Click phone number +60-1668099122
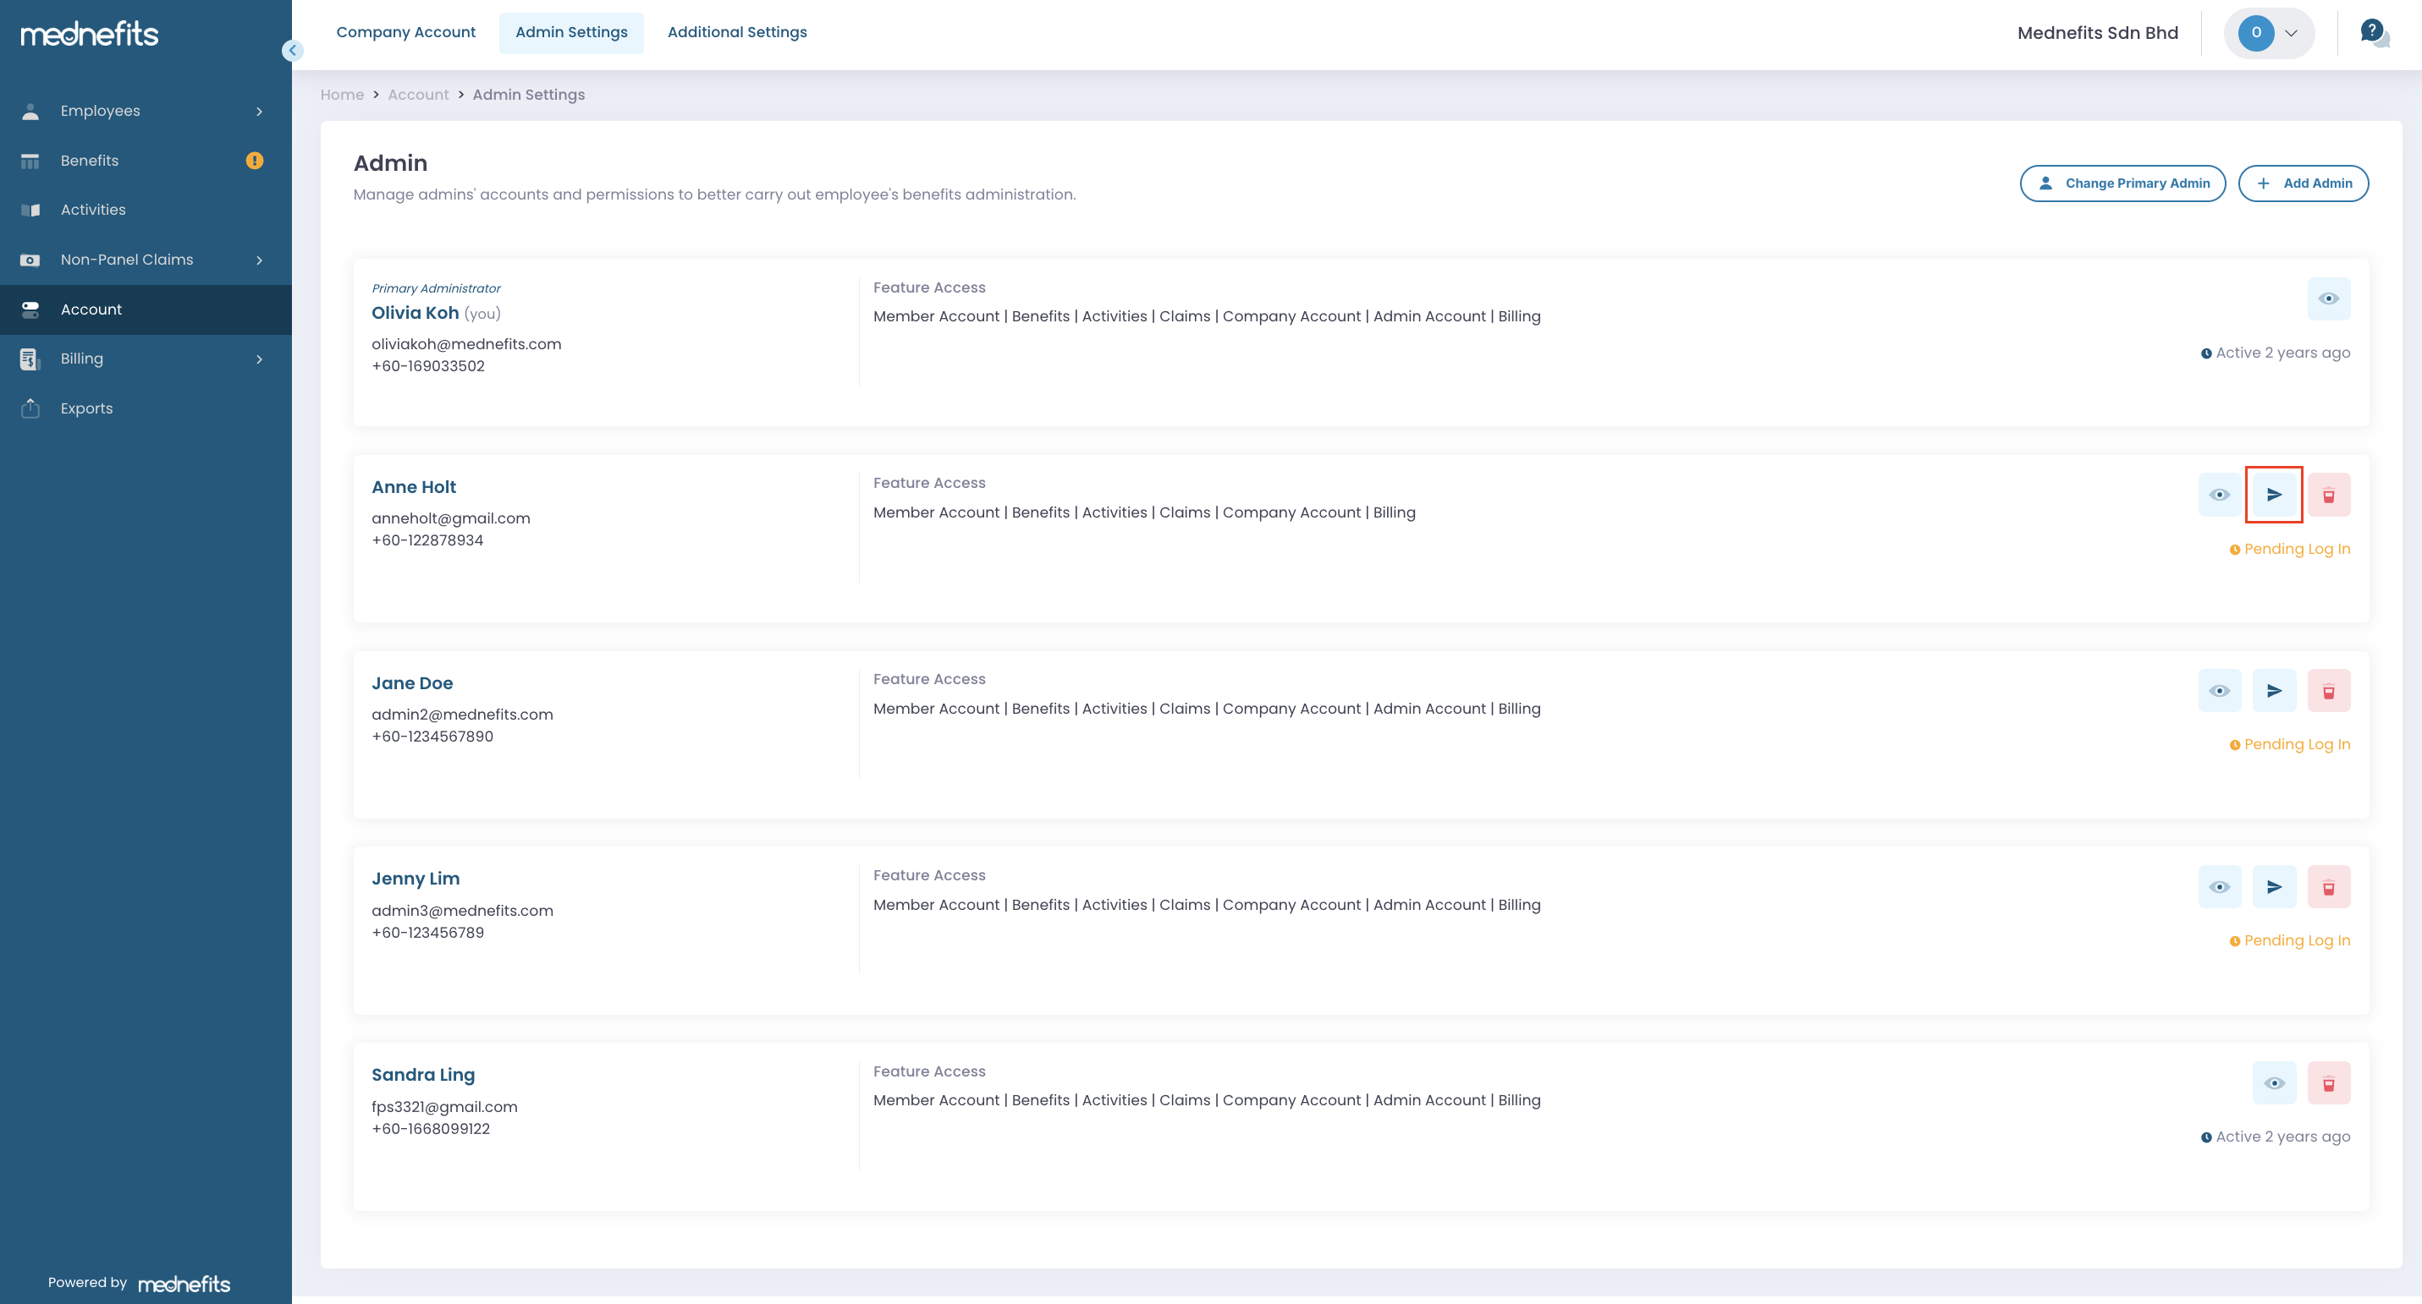The image size is (2422, 1304). click(x=431, y=1129)
